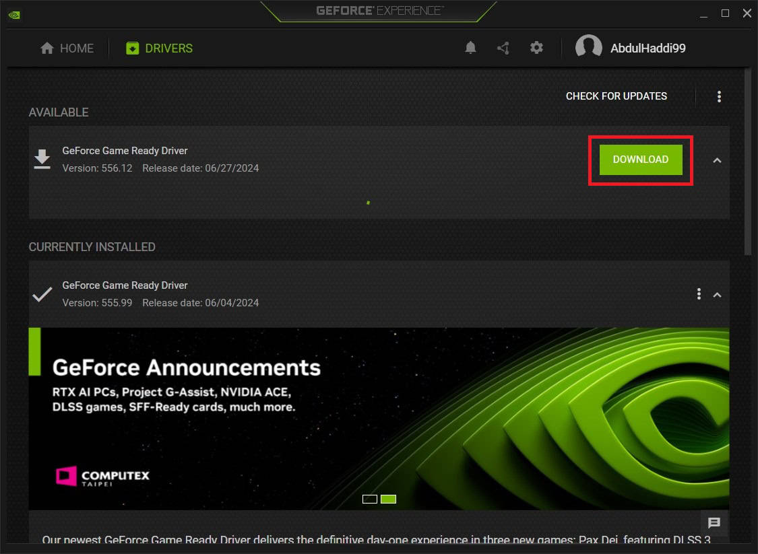Open the three-dot menu beside Check for Updates
The height and width of the screenshot is (554, 758).
coord(719,97)
